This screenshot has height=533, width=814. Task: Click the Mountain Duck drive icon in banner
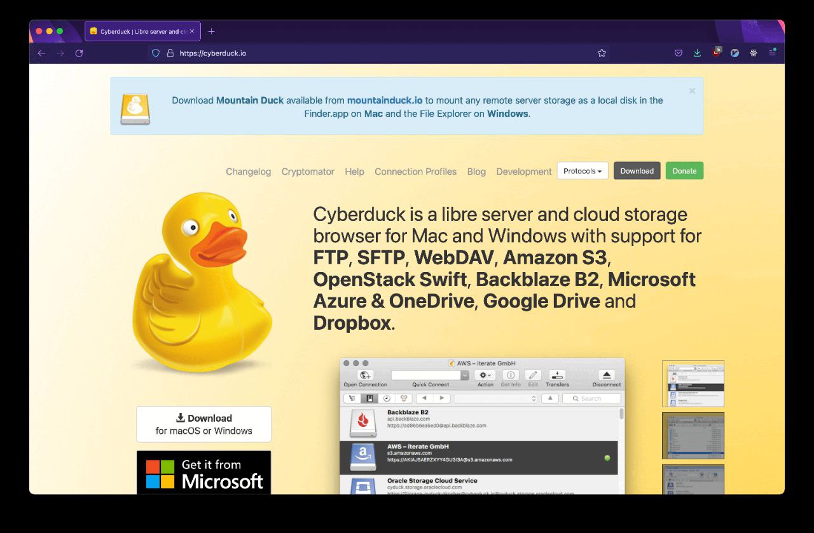pyautogui.click(x=135, y=109)
